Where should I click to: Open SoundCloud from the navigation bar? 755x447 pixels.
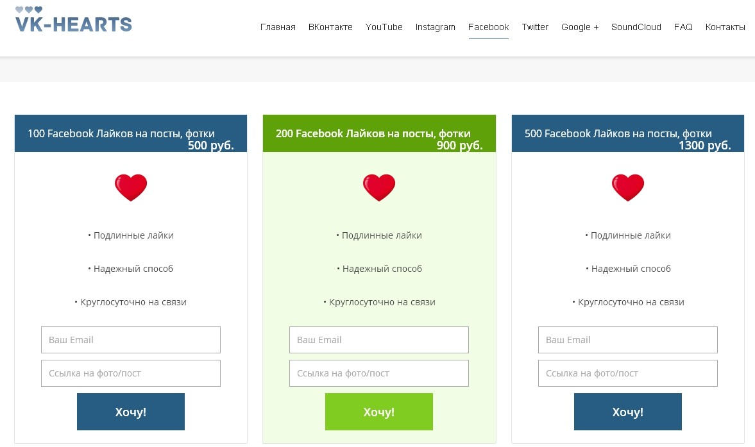tap(636, 27)
